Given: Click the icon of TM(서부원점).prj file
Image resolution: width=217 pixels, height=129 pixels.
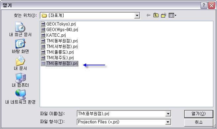Looking at the screenshot, I should tap(43, 47).
